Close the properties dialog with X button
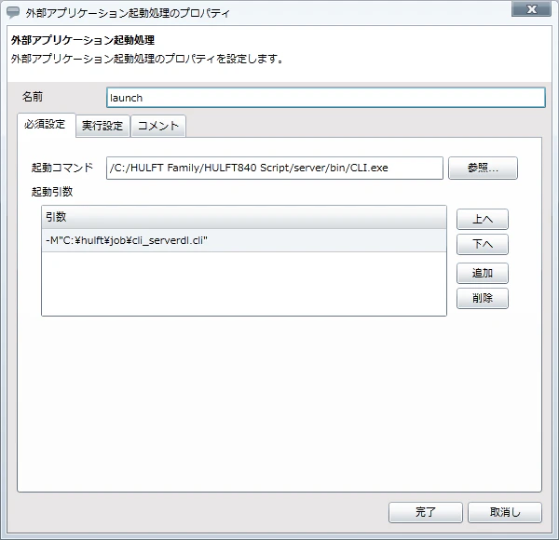Screen dimensions: 559x540 pos(531,9)
